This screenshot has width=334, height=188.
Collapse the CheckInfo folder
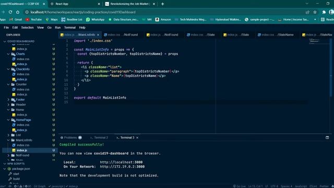(x=8, y=69)
